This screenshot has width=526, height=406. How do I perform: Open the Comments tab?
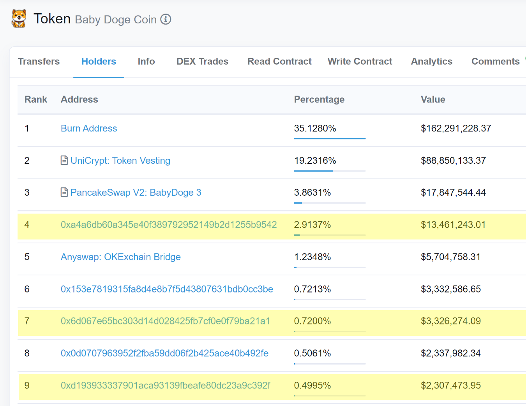pos(495,62)
